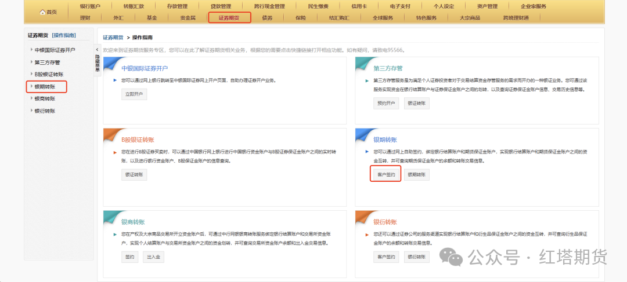Open the 贷款管理 menu
Image resolution: width=627 pixels, height=282 pixels.
221,6
